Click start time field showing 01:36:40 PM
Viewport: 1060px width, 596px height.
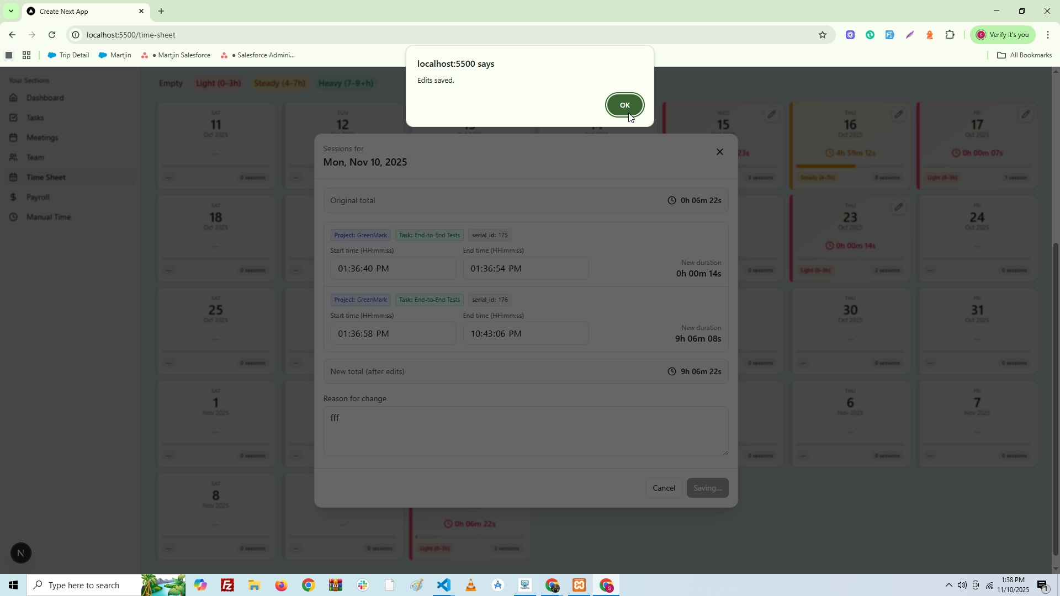(x=393, y=269)
